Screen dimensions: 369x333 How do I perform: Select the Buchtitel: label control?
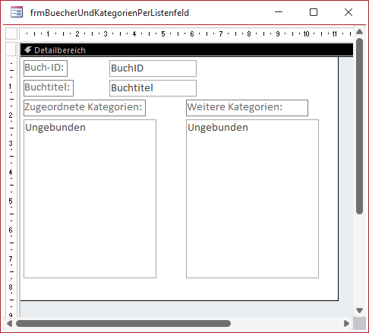point(49,88)
